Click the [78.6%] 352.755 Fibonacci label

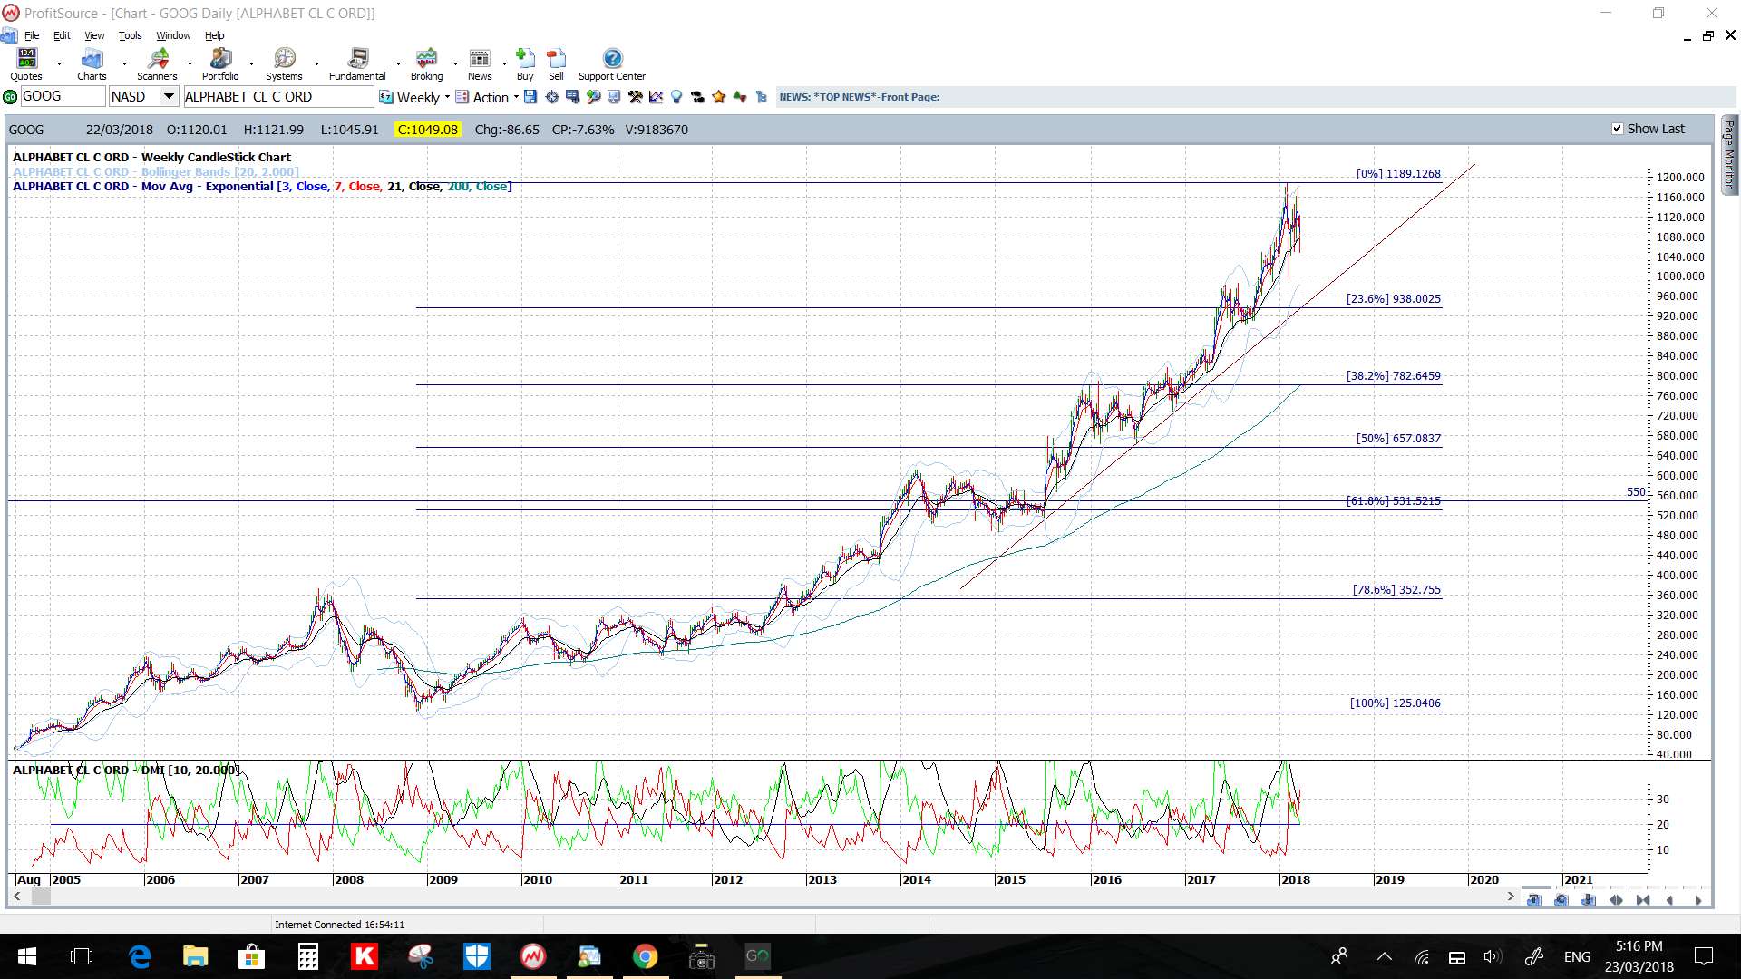1396,589
